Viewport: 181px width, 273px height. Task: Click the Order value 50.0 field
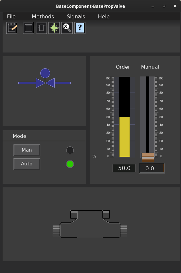click(124, 168)
